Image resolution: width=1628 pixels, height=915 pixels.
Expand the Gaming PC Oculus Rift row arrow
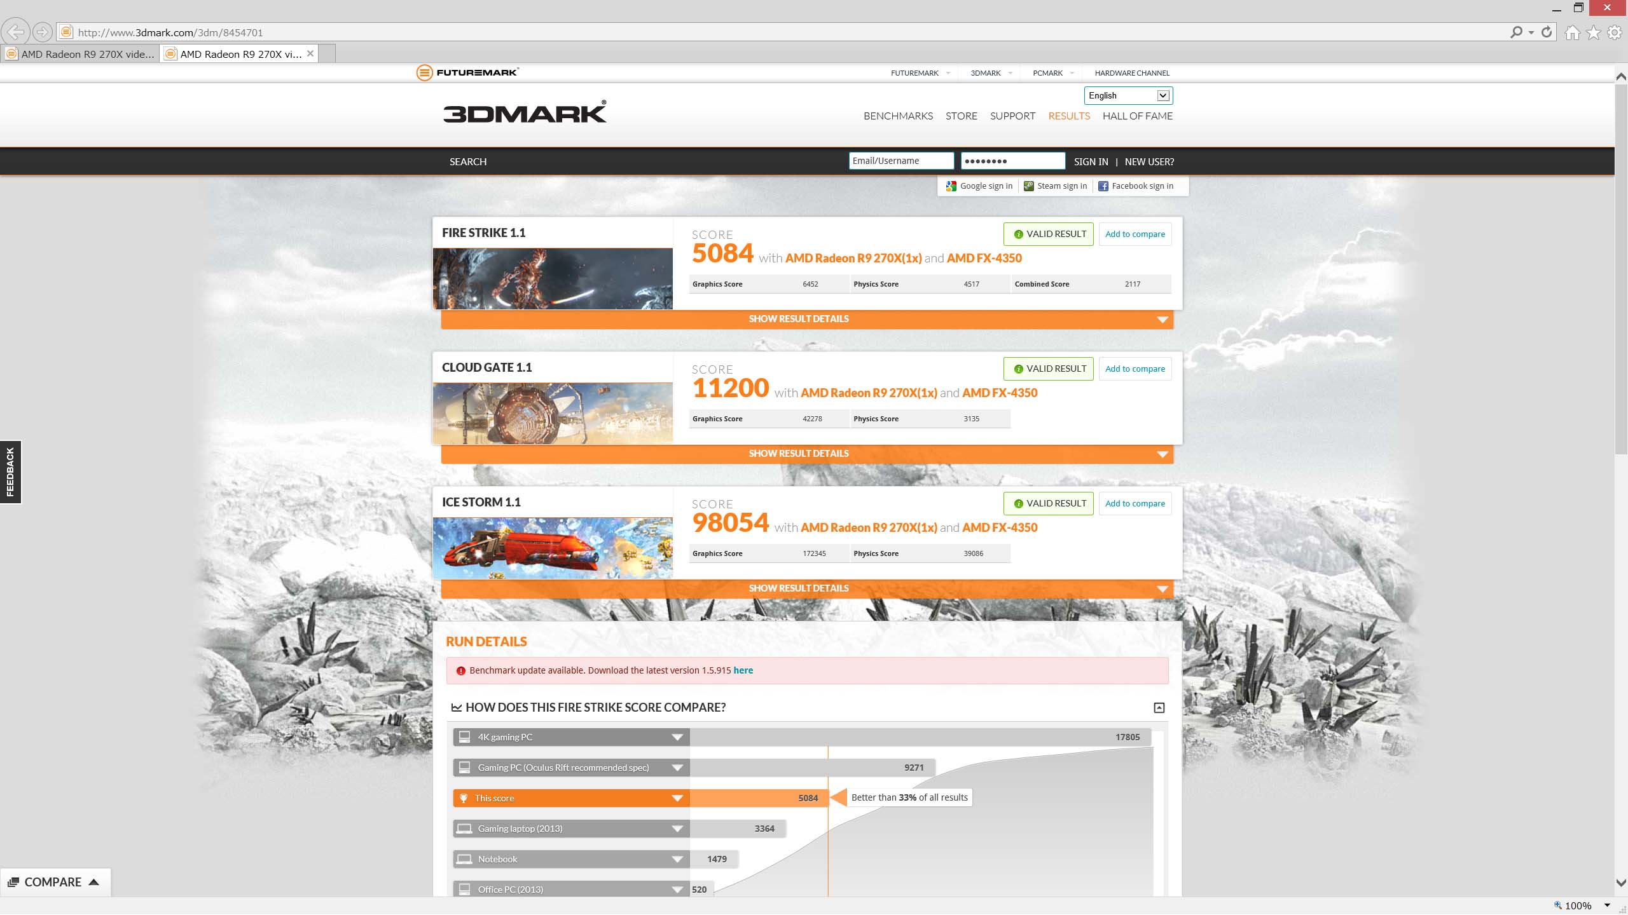677,768
